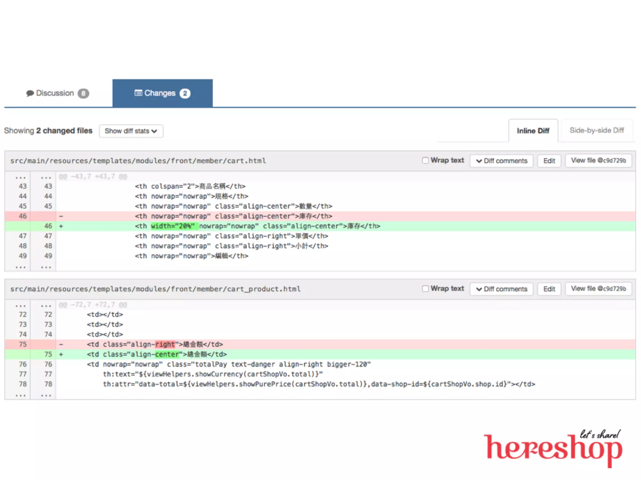The width and height of the screenshot is (641, 480).
Task: Click the Discussion speech bubble icon
Action: [x=30, y=93]
